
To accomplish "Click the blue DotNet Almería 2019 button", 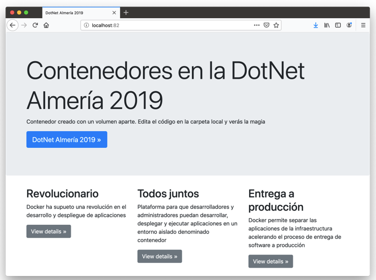I will coord(67,140).
